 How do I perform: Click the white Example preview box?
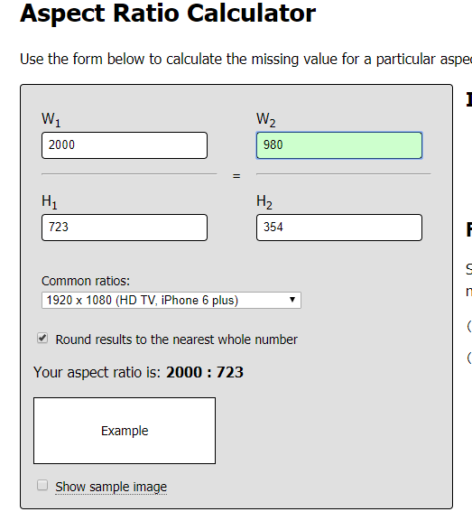click(125, 431)
